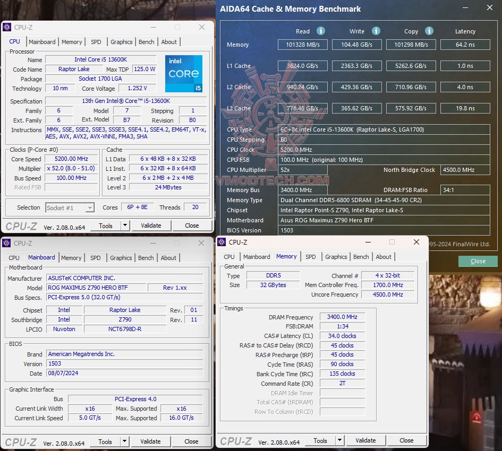Click Command Rate 2T value

point(342,383)
